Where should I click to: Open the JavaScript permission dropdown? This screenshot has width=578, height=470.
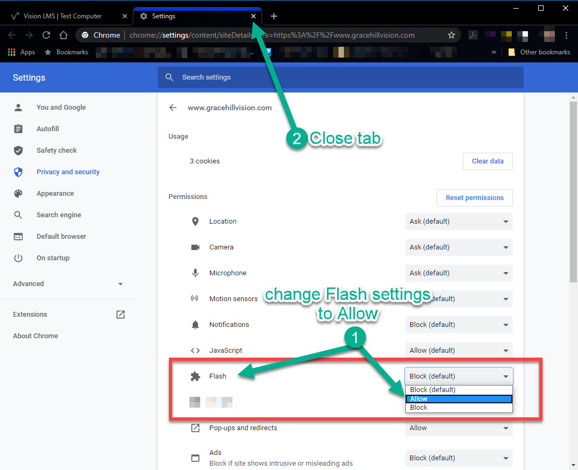tap(459, 350)
